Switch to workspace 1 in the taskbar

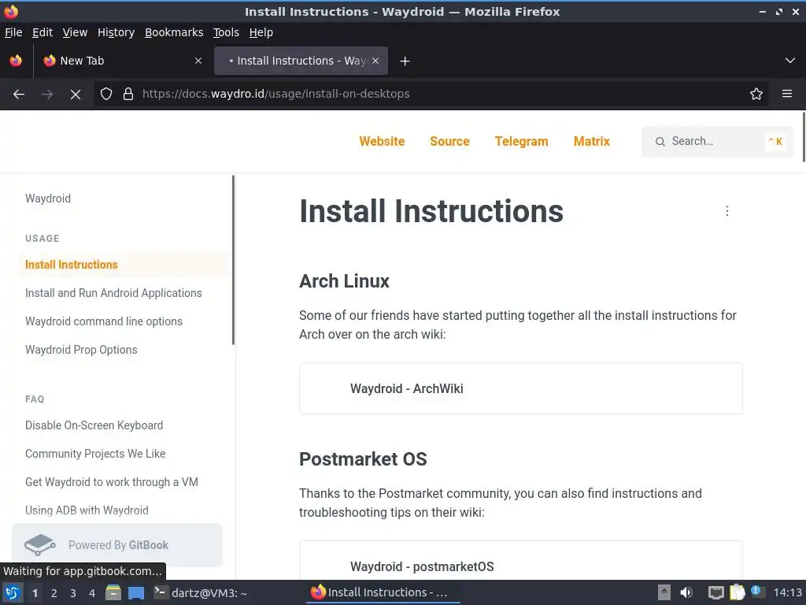tap(35, 593)
